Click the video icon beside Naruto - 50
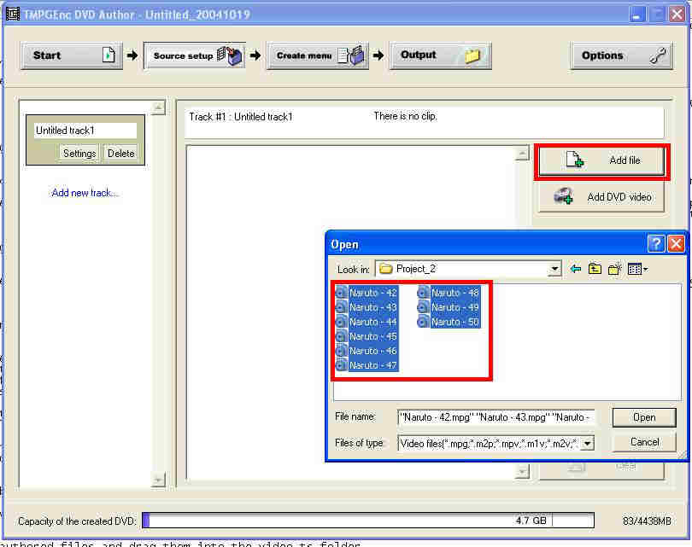692x547 pixels. coord(424,323)
